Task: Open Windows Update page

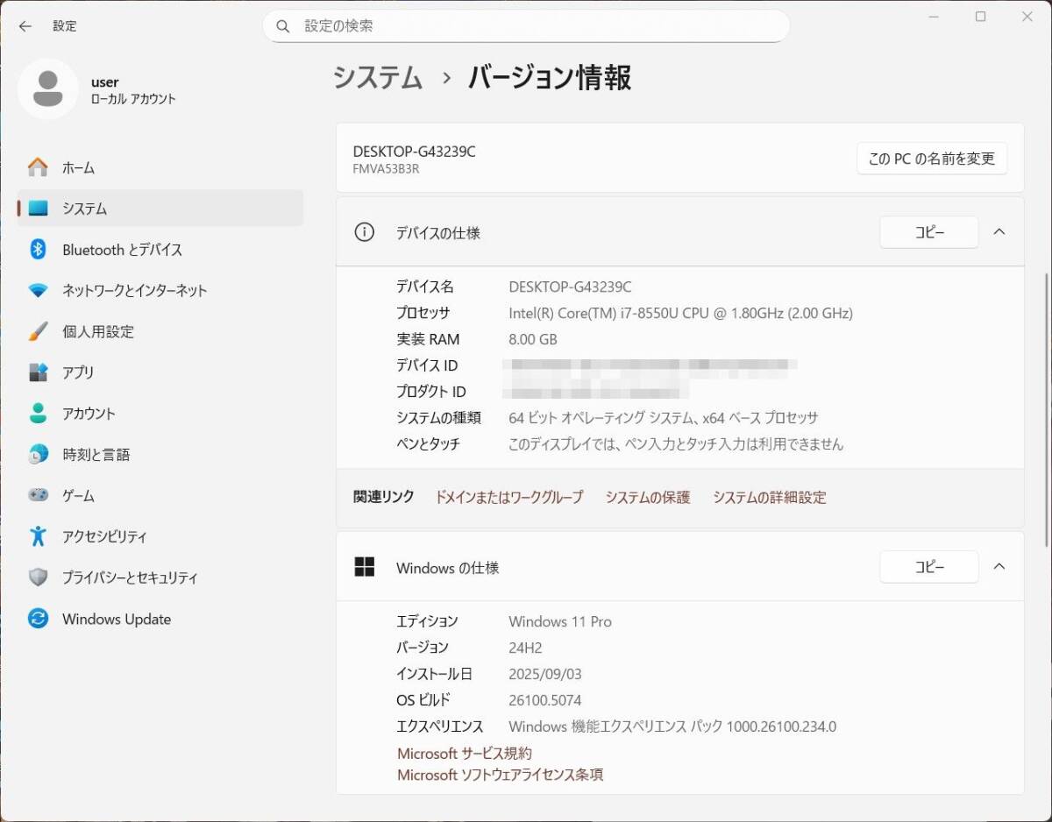Action: tap(160, 619)
